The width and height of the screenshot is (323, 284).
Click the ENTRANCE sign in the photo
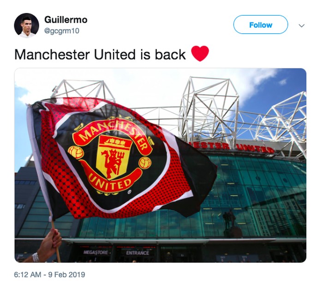coord(138,253)
